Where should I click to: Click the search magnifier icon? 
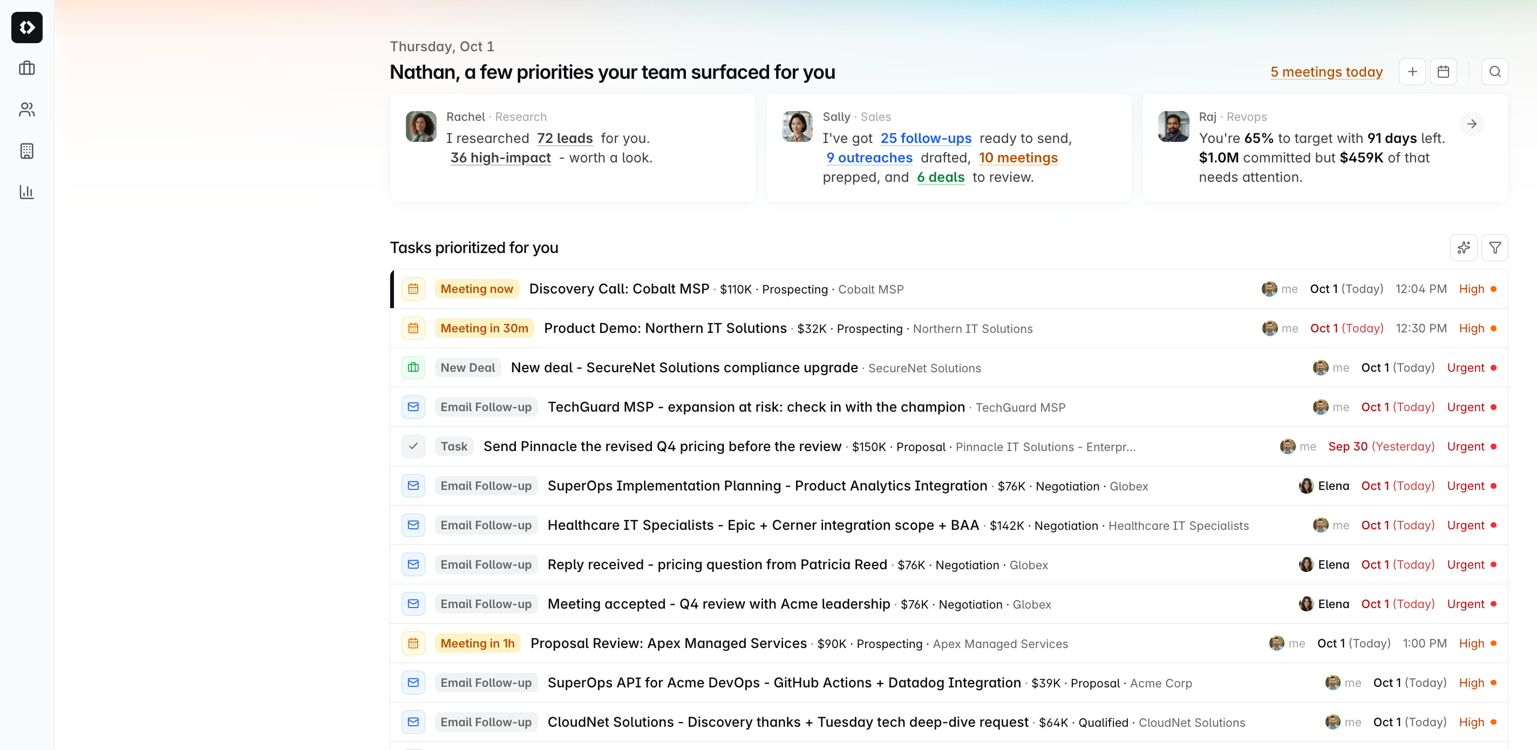[x=1495, y=72]
